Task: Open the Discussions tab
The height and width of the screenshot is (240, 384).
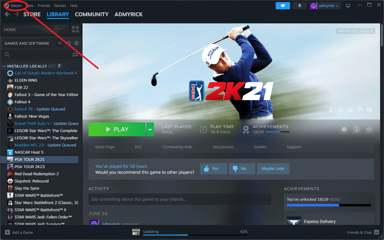Action: tap(223, 147)
